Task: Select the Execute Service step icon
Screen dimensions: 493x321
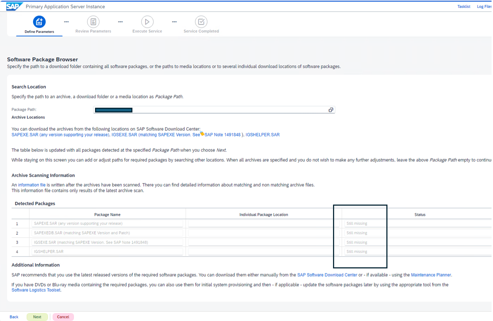Action: click(147, 22)
